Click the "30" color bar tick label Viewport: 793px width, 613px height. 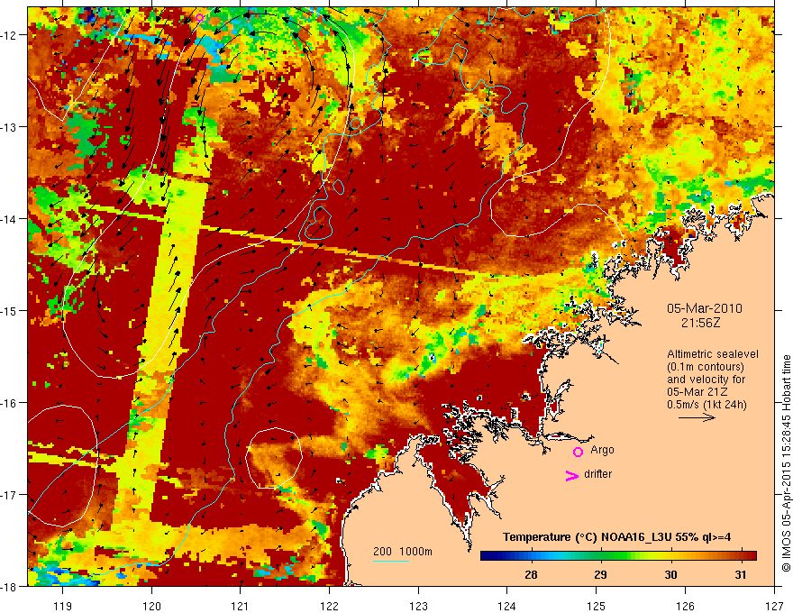pyautogui.click(x=670, y=574)
